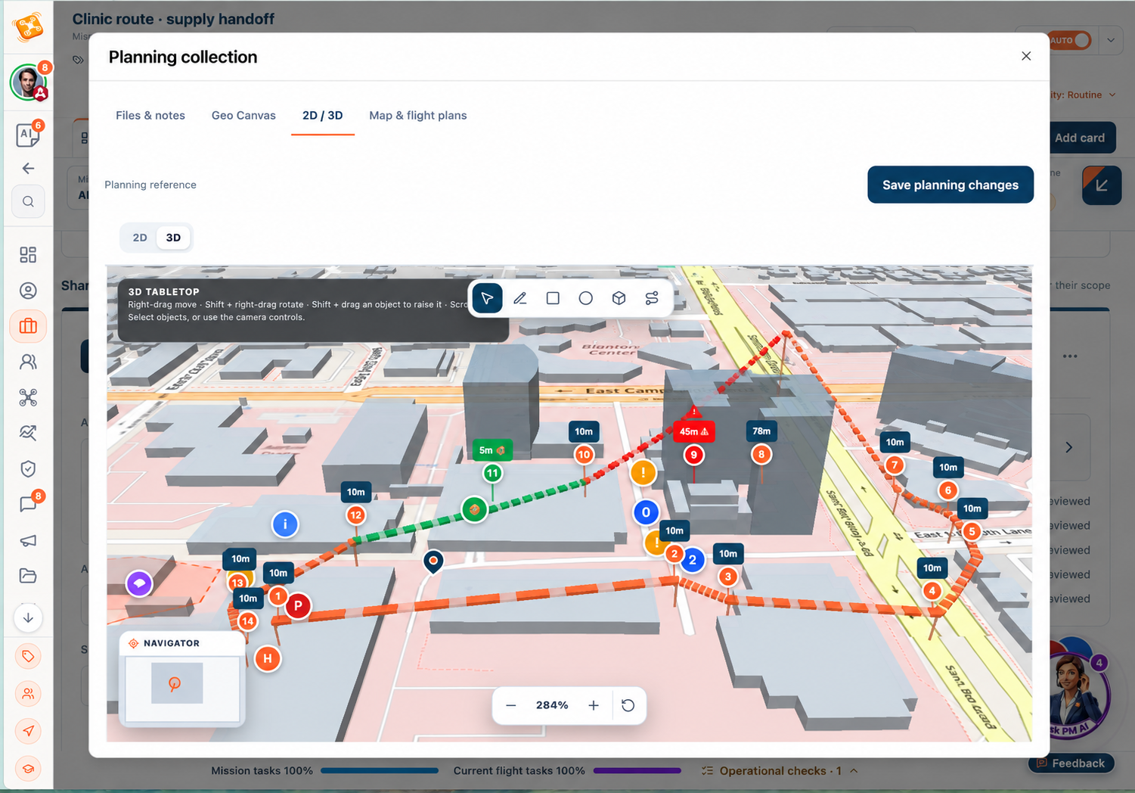Open the drone icon in sidebar

[28, 397]
